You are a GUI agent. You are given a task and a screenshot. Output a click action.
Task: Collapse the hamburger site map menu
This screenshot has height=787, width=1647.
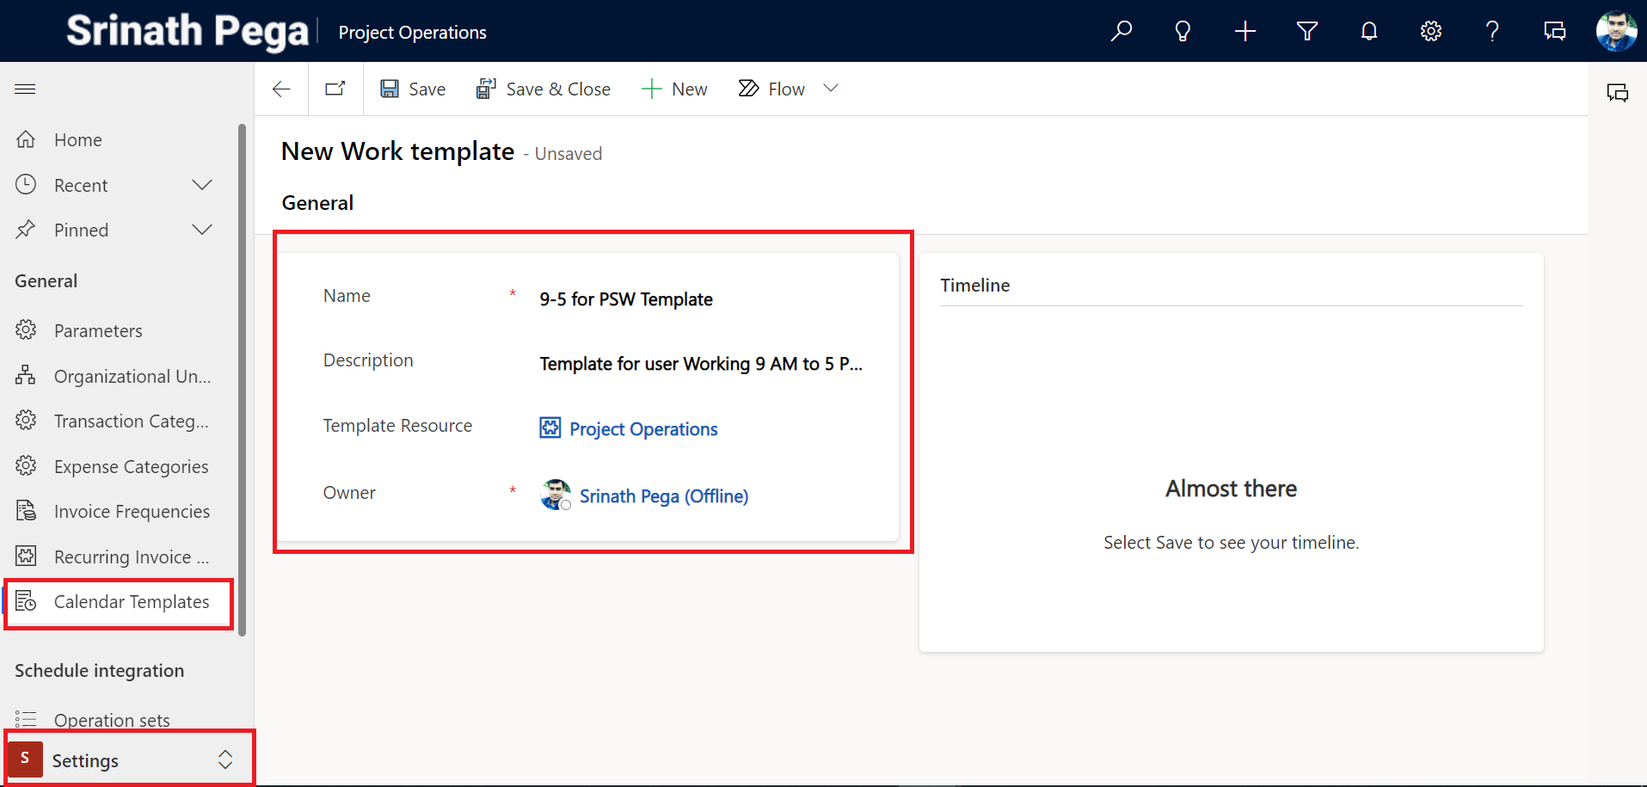click(25, 89)
